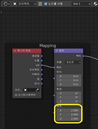Click the 위치 Z field 0 m
This screenshot has height=129, width=98.
pos(69,84)
